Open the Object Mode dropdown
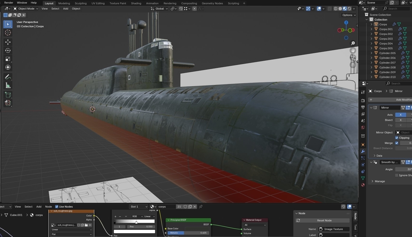This screenshot has width=412, height=237. click(26, 8)
